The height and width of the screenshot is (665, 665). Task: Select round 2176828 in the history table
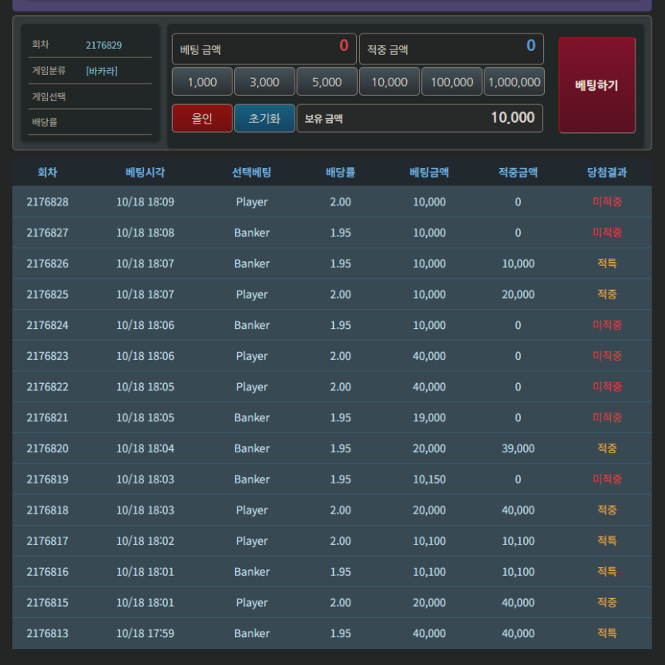(48, 201)
